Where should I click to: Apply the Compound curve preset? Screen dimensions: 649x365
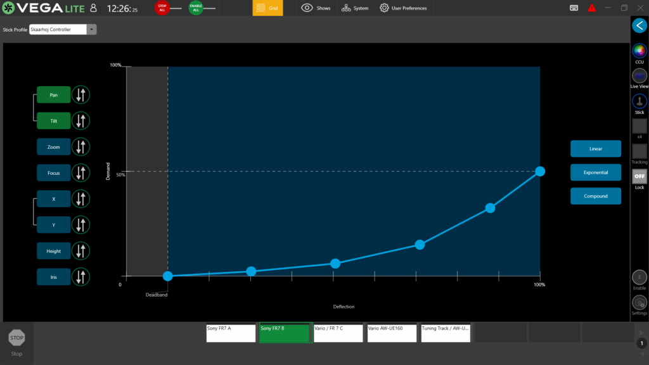coord(596,196)
